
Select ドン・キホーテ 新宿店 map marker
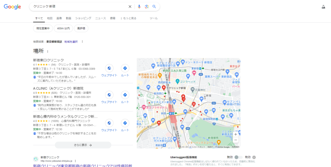click(183, 62)
